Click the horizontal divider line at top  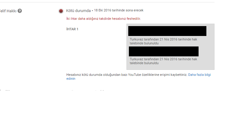[x=107, y=2]
